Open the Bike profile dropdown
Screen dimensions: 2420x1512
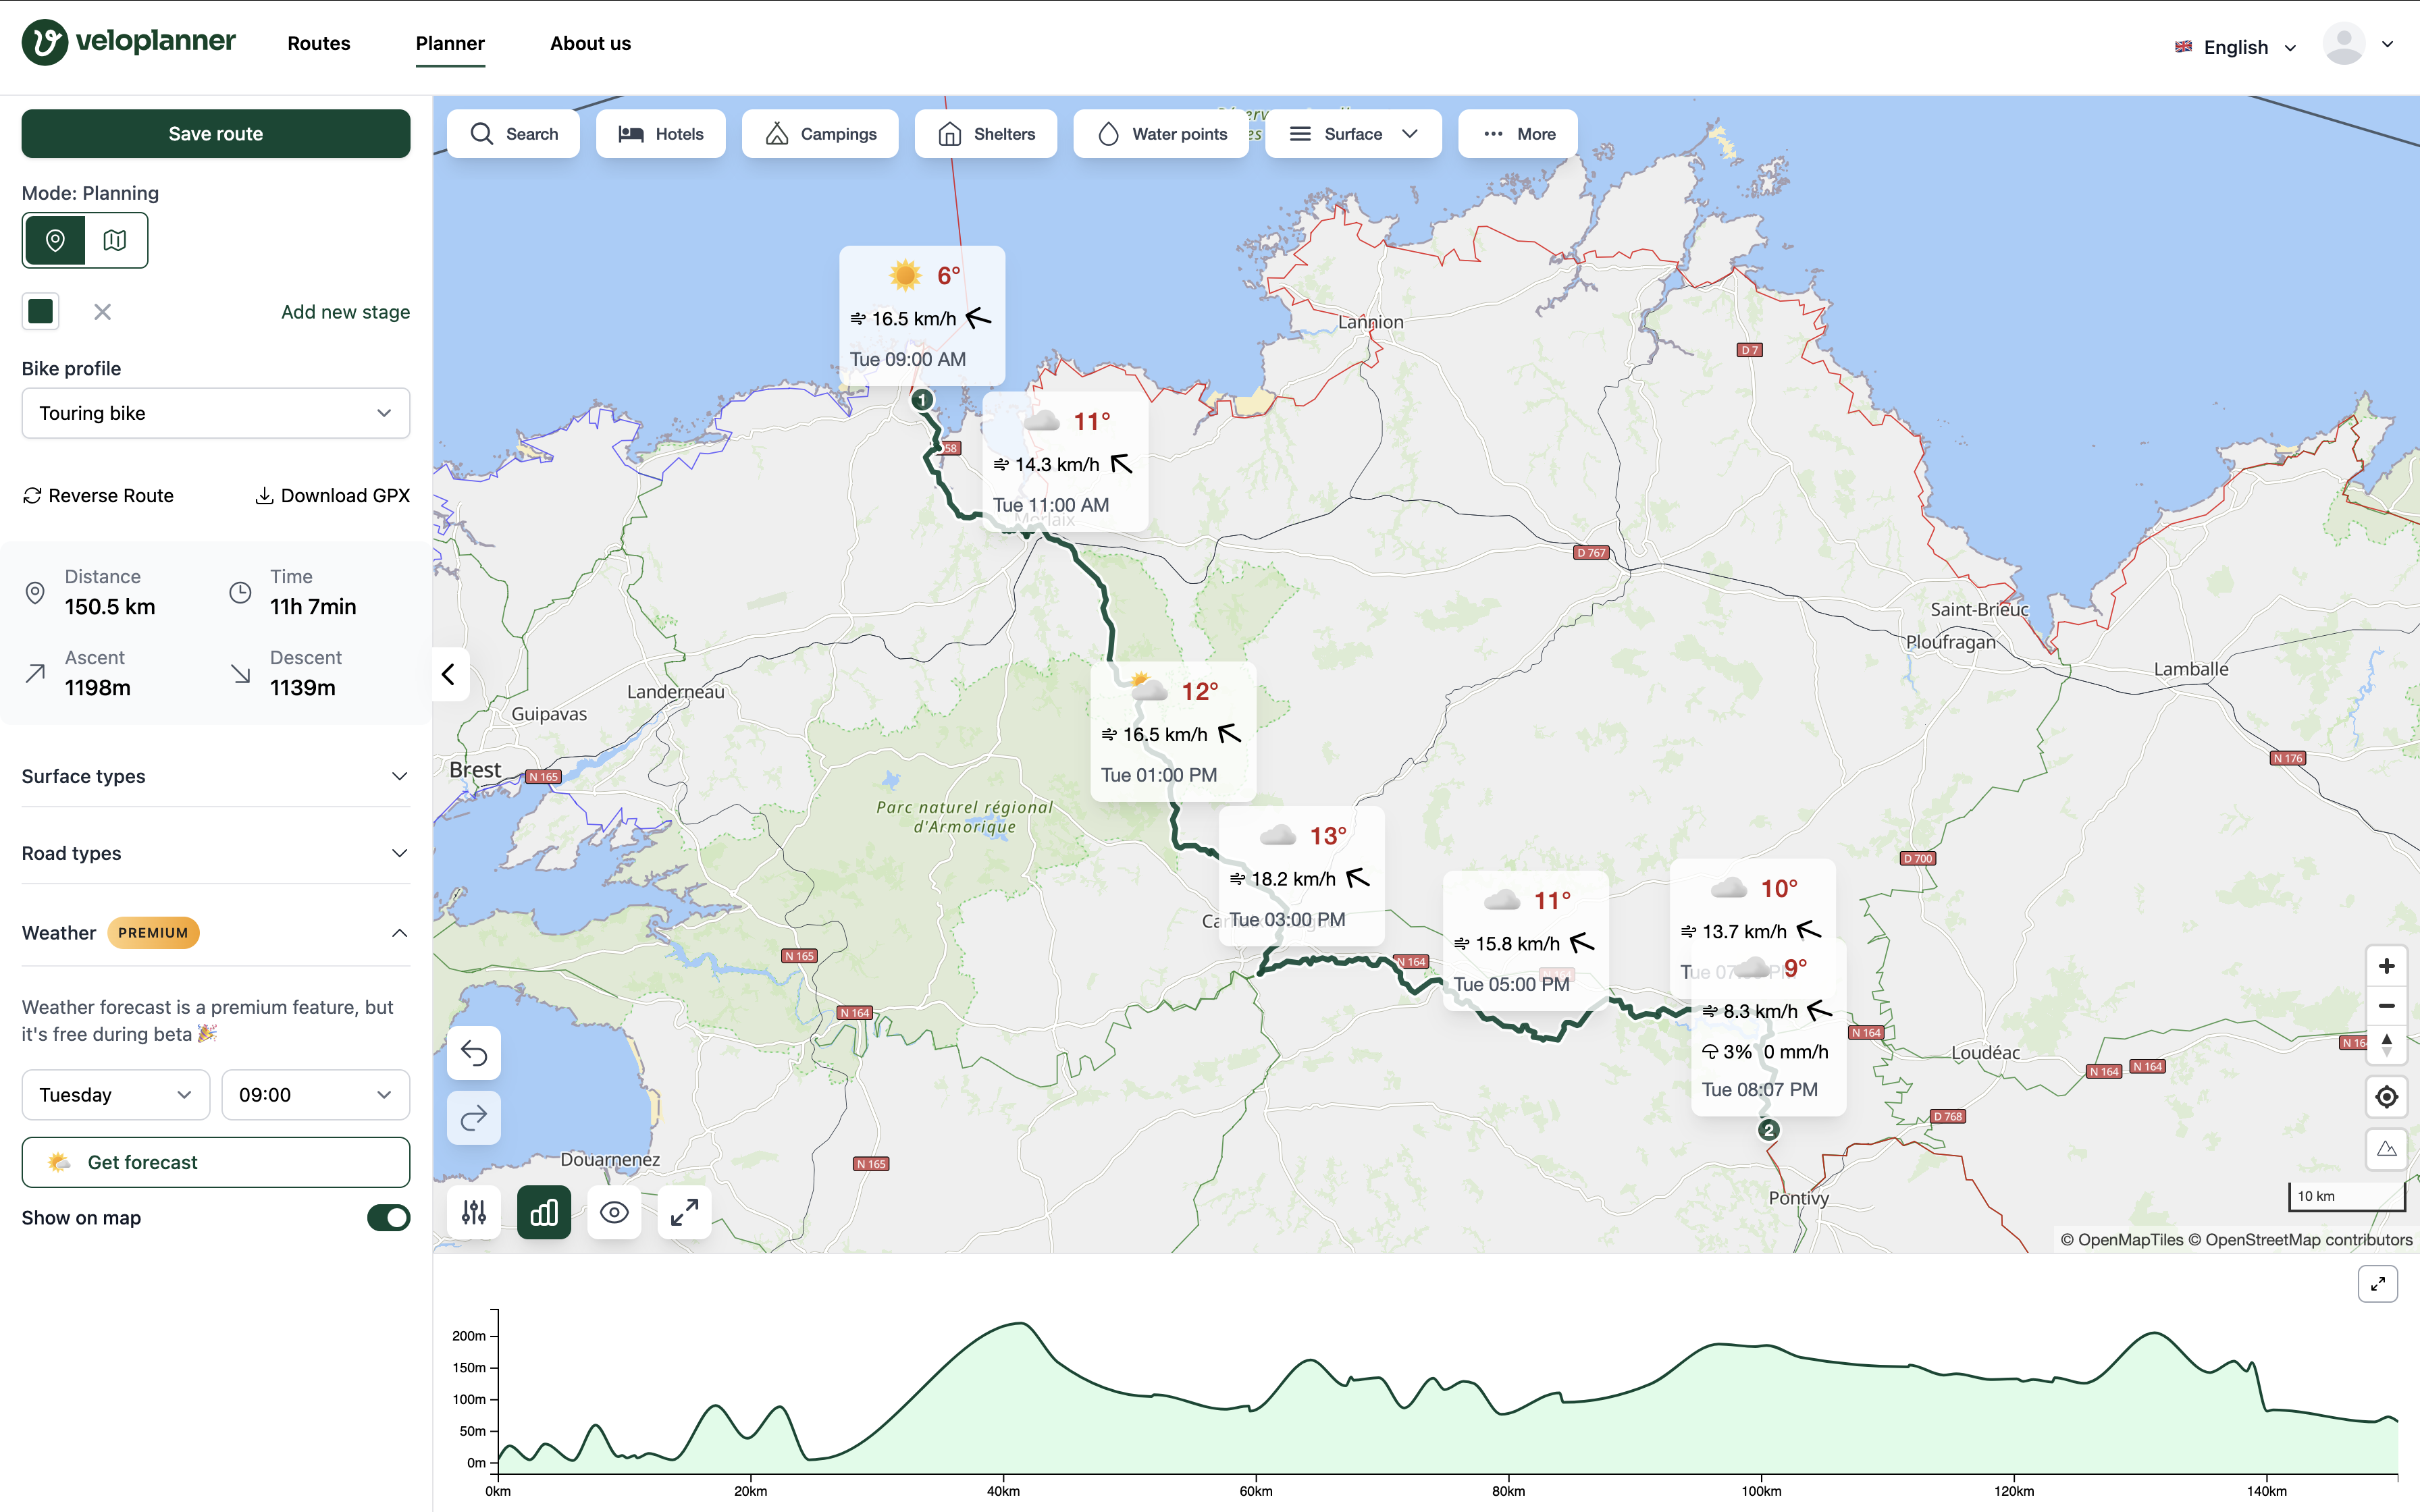pyautogui.click(x=216, y=413)
